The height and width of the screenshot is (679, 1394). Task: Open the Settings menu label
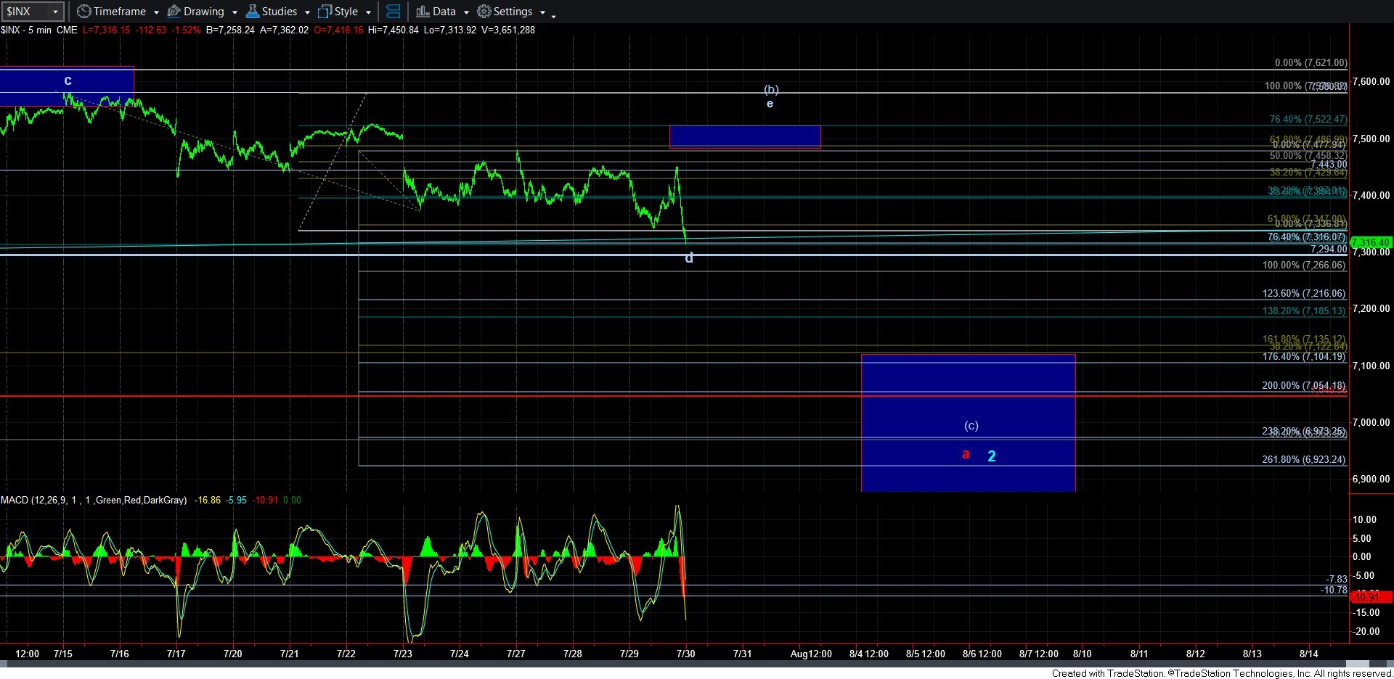[x=513, y=12]
